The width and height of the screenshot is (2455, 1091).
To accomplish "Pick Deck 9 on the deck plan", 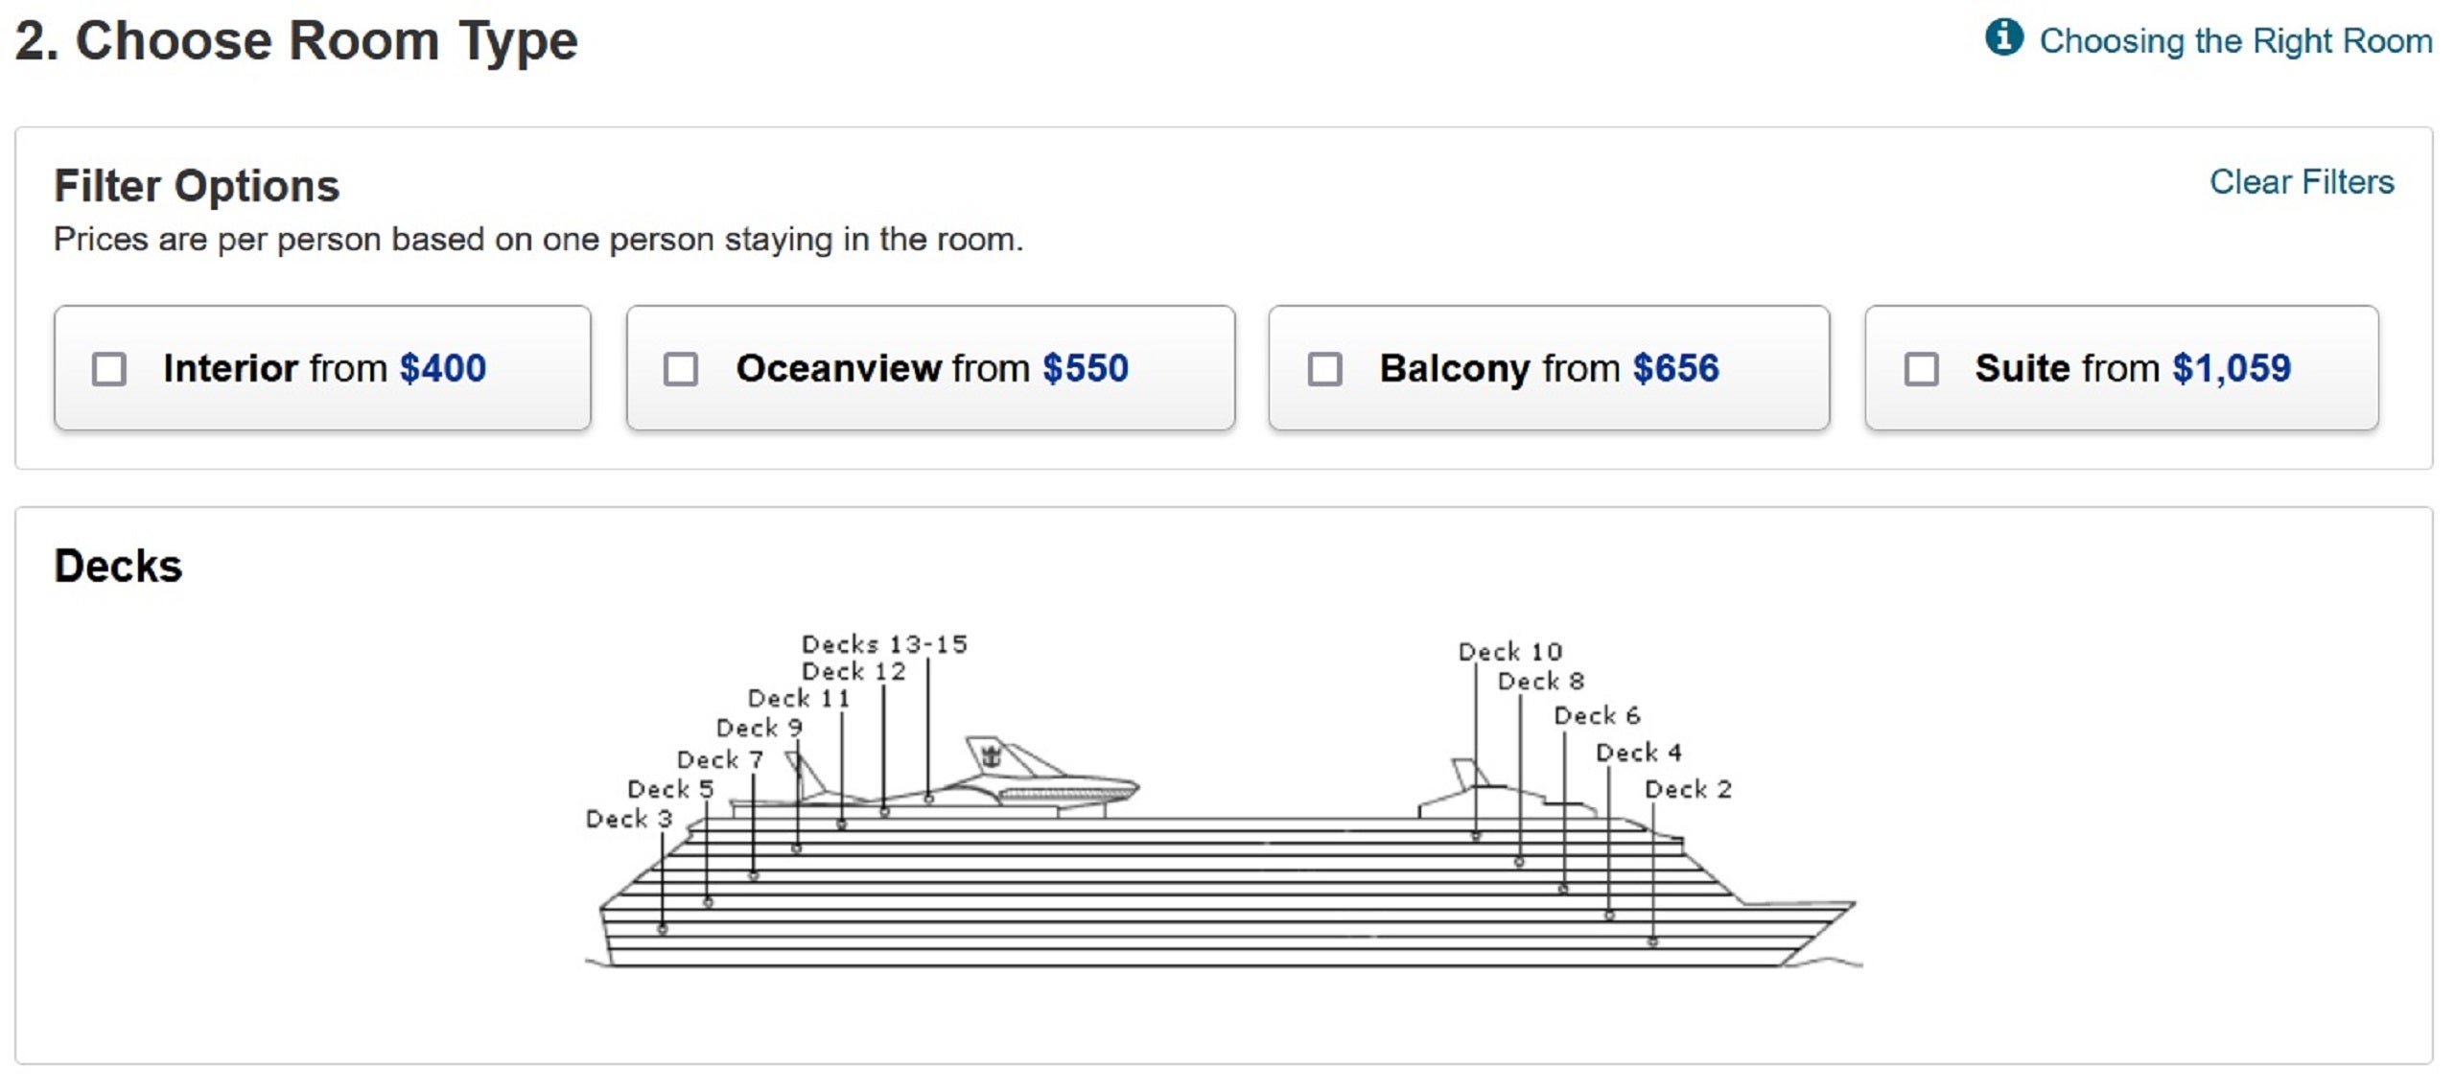I will 759,729.
